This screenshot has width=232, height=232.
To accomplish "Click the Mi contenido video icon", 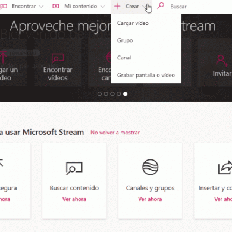I will click(x=56, y=7).
